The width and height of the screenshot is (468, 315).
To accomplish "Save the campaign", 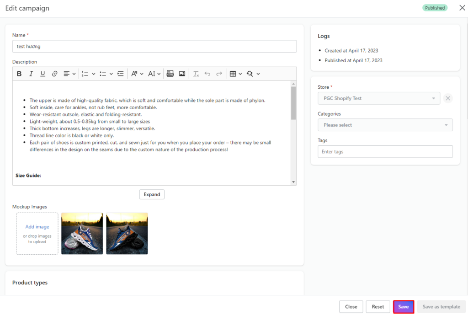I will (x=404, y=307).
